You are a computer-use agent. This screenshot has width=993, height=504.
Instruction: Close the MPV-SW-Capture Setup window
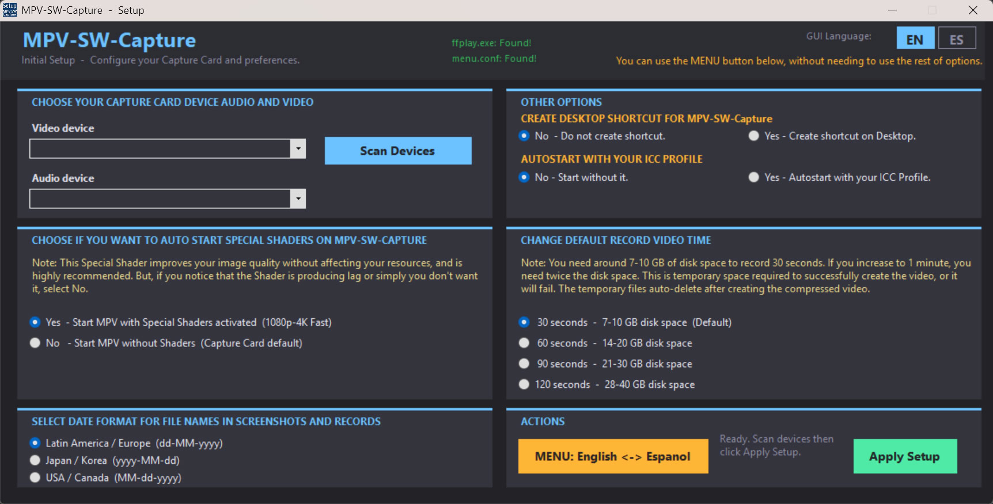973,10
